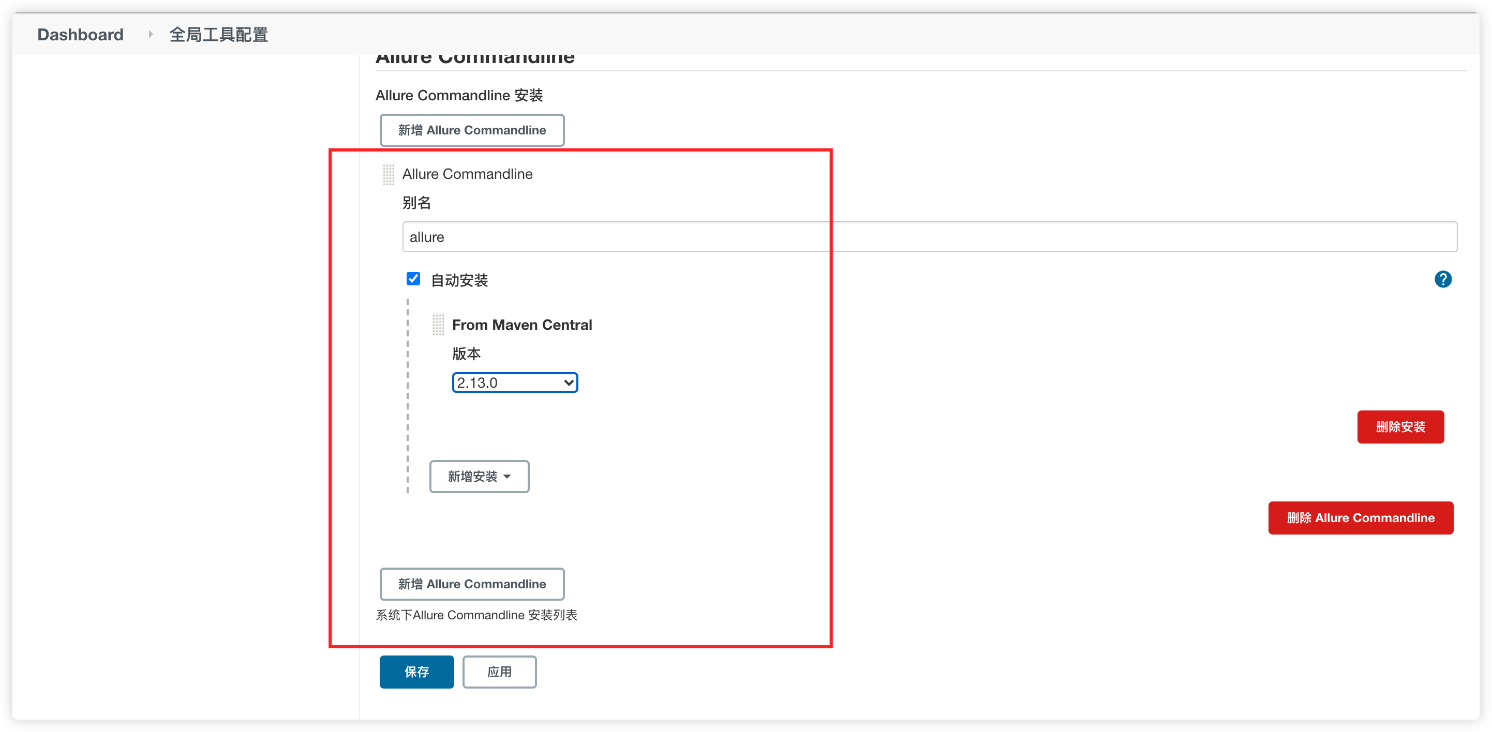This screenshot has height=732, width=1492.
Task: Toggle the 自动安装 checkbox
Action: 413,279
